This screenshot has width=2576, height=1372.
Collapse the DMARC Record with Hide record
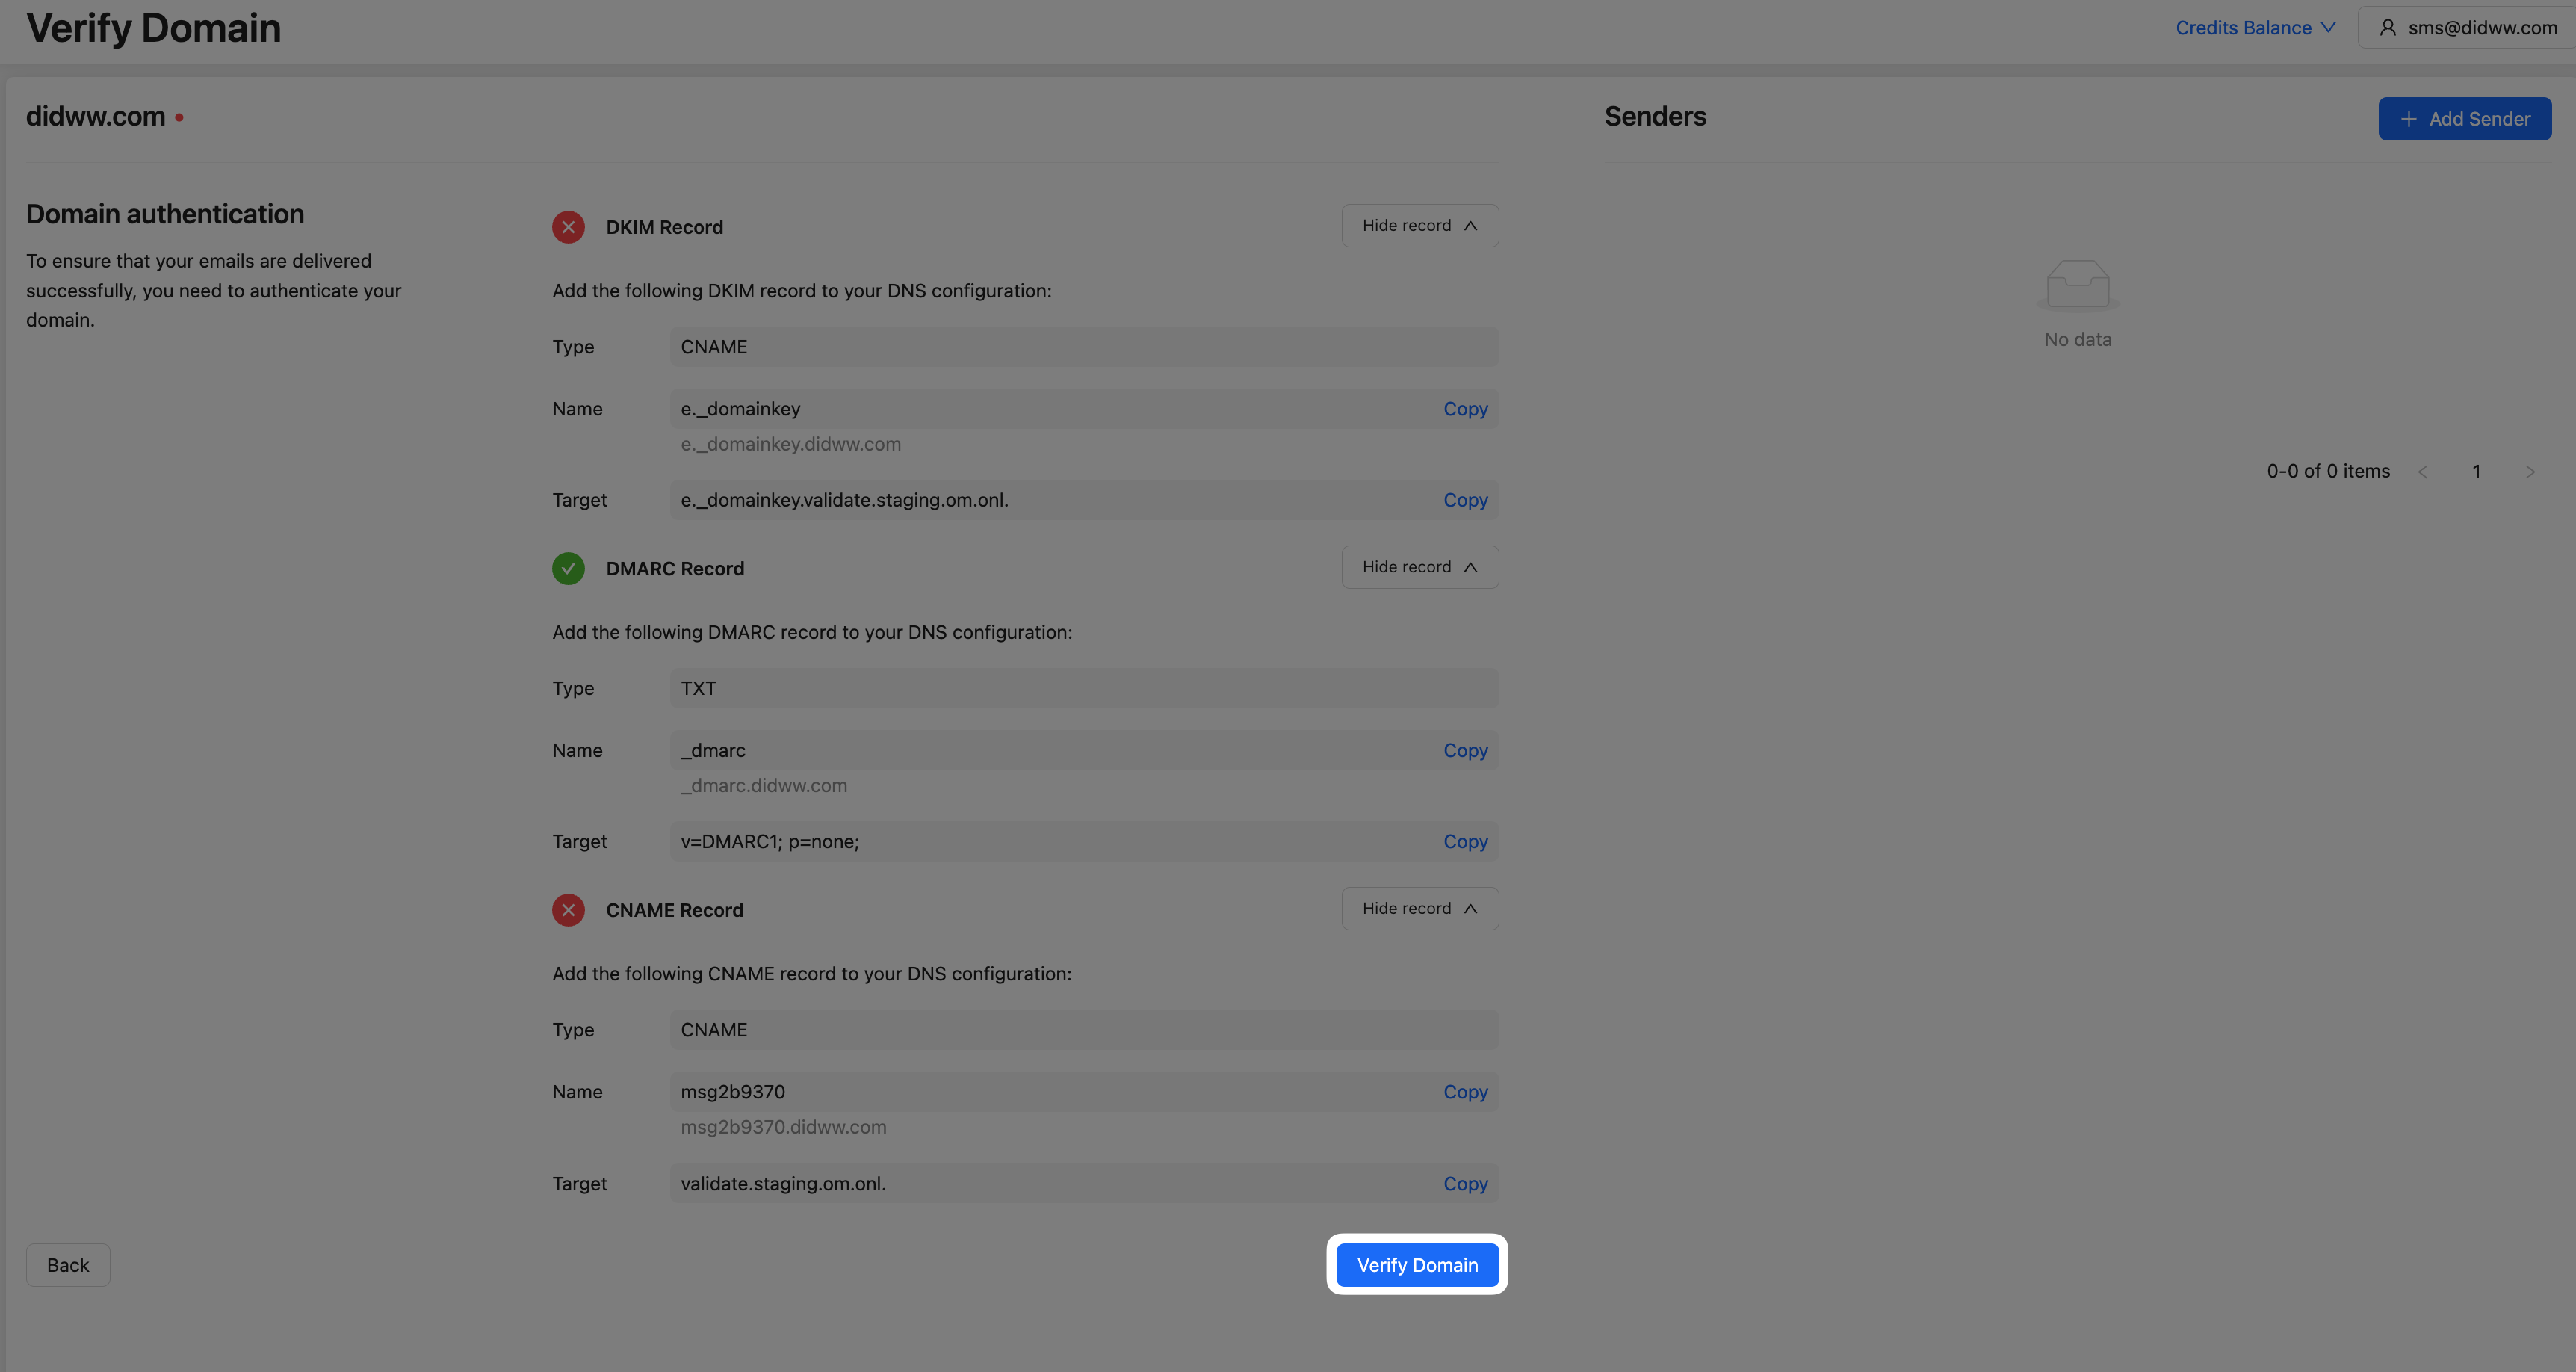point(1419,567)
